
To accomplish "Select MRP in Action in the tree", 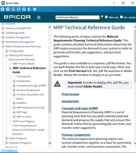I will [24, 117].
